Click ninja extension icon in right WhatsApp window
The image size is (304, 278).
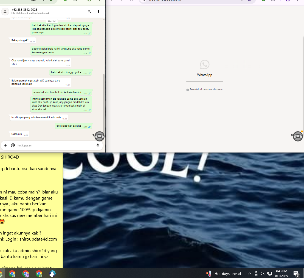298,136
